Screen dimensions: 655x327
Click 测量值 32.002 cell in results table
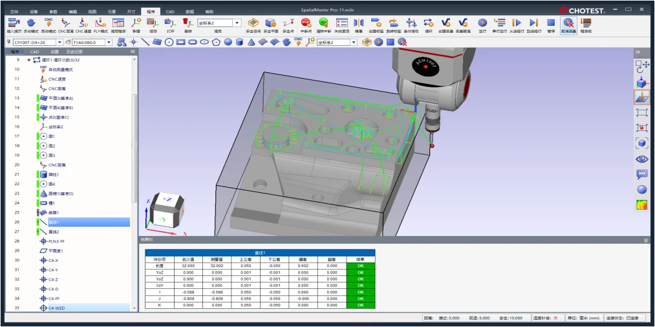tap(217, 265)
